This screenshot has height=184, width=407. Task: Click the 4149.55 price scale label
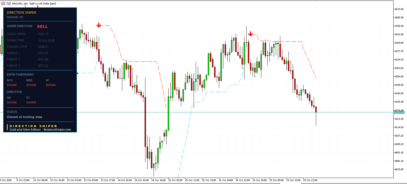399,85
